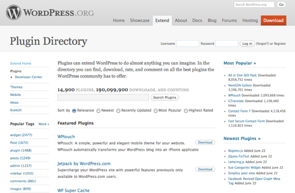The height and width of the screenshot is (193, 295).
Task: Click the Go search button
Action: [281, 4]
